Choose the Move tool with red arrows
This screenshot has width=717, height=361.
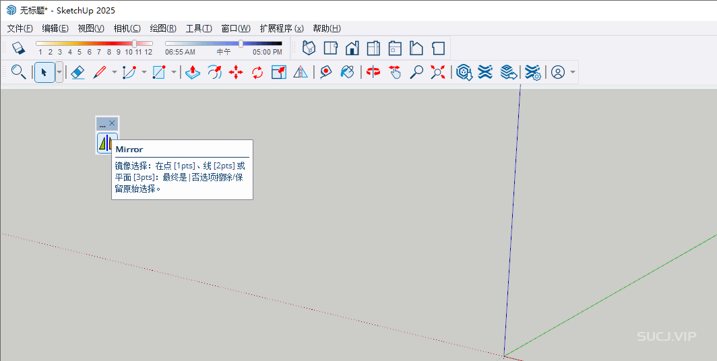pos(236,72)
